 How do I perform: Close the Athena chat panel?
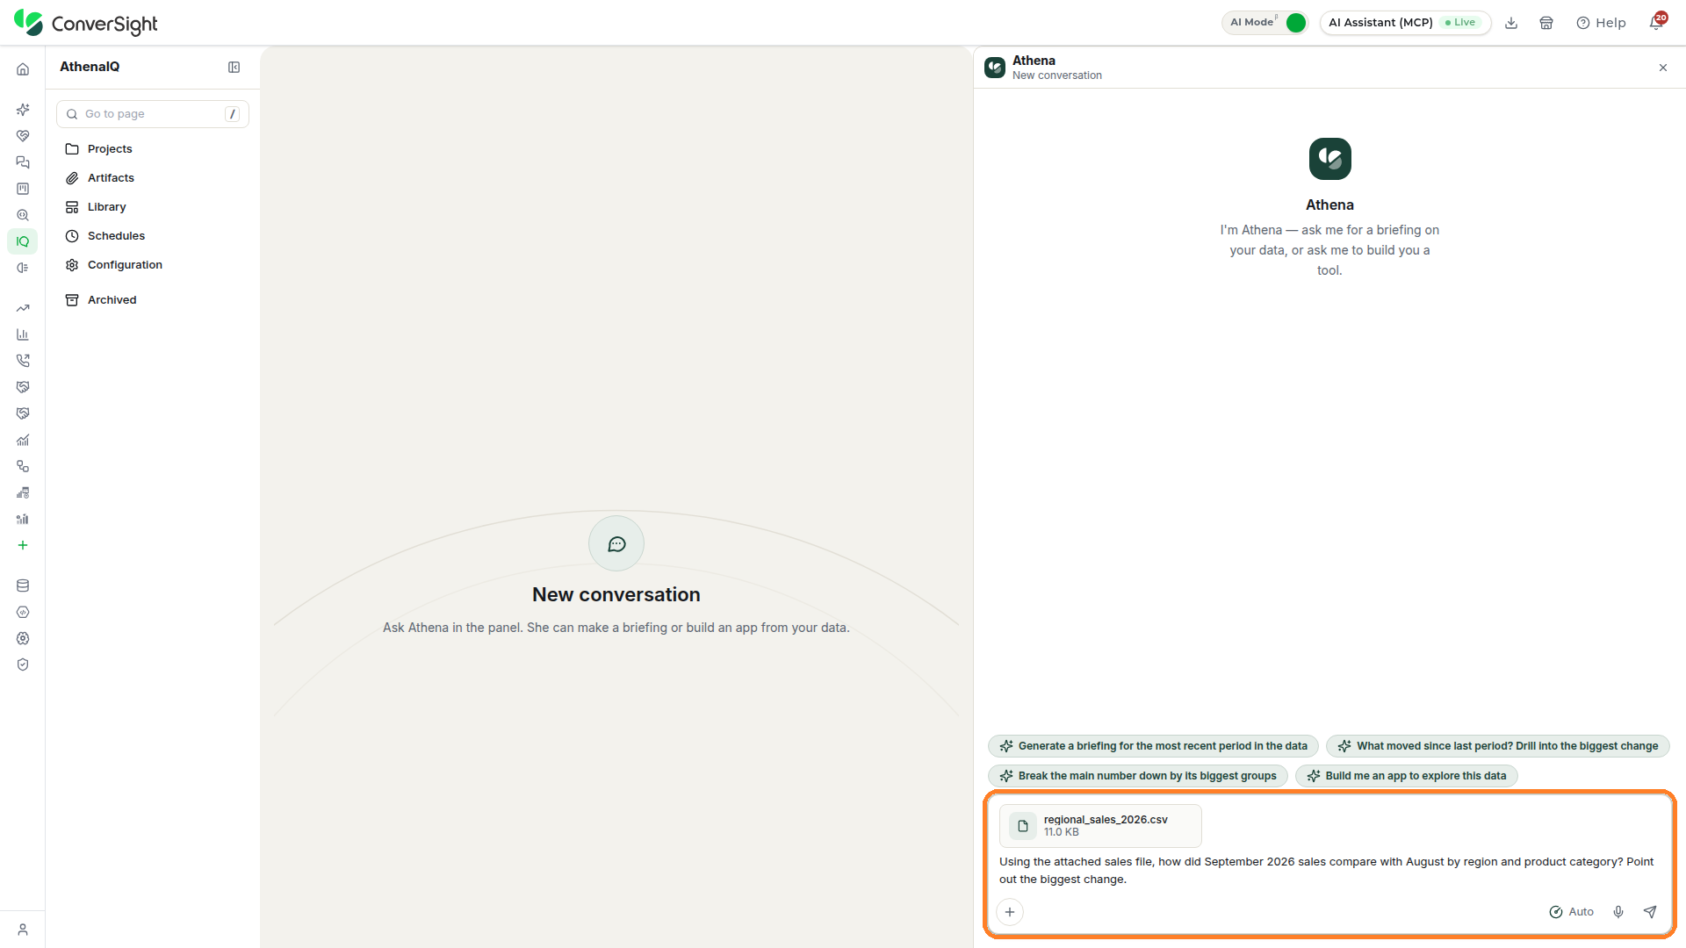pos(1663,68)
